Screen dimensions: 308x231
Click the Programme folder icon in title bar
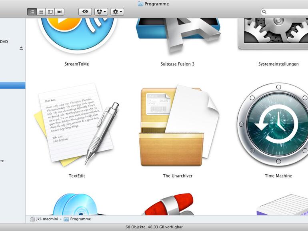click(140, 4)
